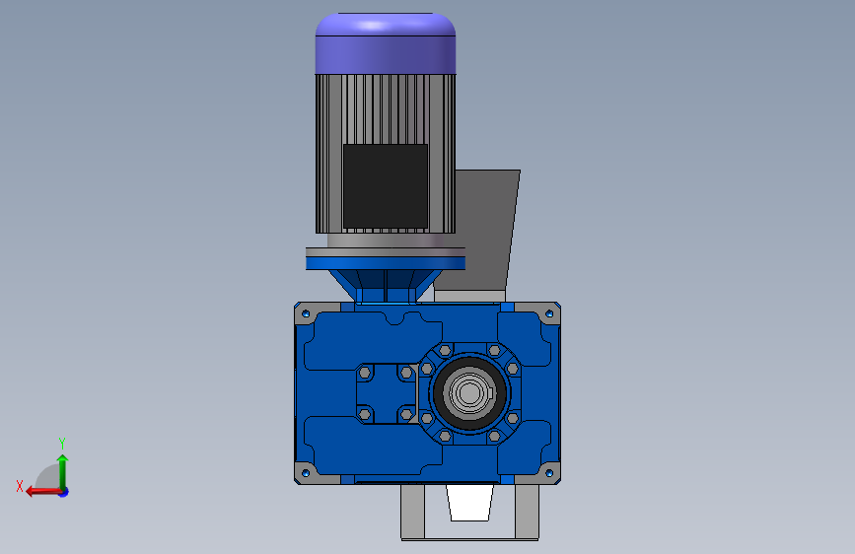
Task: Select the purple motor fan cover
Action: (386, 43)
